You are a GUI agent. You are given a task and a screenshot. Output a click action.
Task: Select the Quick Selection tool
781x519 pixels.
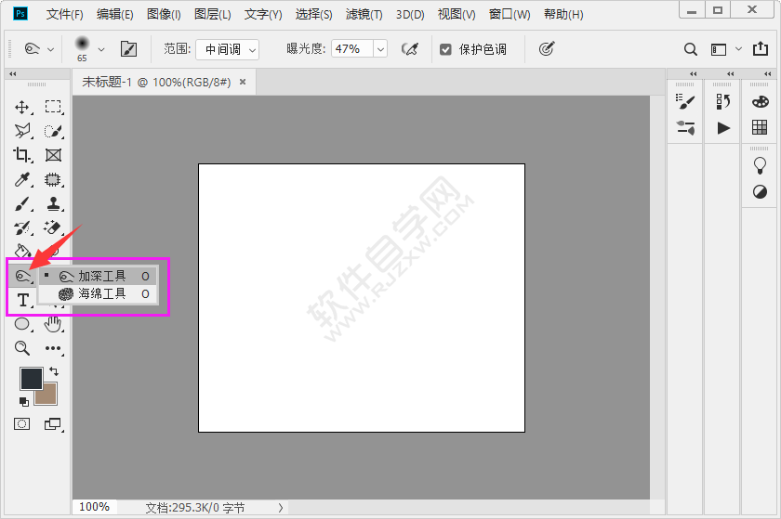pos(53,131)
